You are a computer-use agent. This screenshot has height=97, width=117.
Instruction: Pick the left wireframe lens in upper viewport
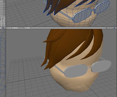(82, 15)
